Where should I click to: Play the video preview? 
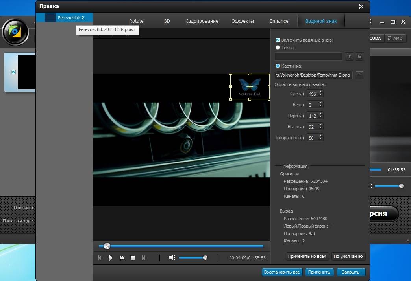(110, 258)
